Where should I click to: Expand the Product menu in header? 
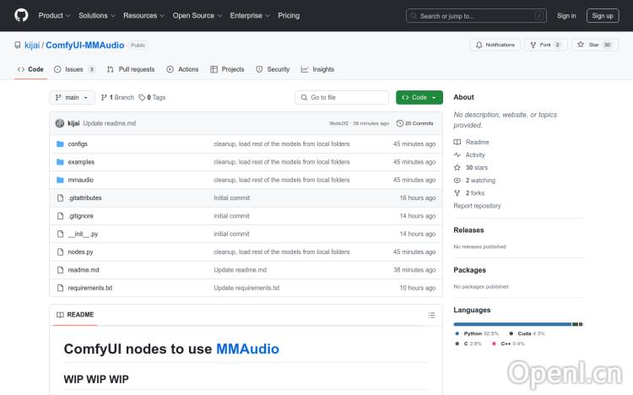tap(54, 15)
